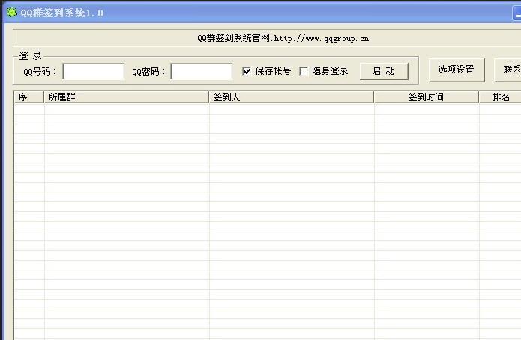Viewport: 521px width, 340px height.
Task: Open the 选项设置 options button
Action: click(457, 70)
